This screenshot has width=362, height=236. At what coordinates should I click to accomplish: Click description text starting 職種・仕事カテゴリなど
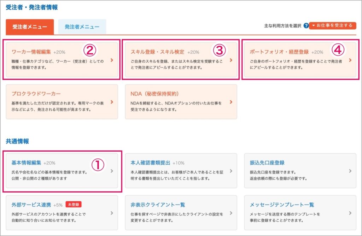[58, 64]
